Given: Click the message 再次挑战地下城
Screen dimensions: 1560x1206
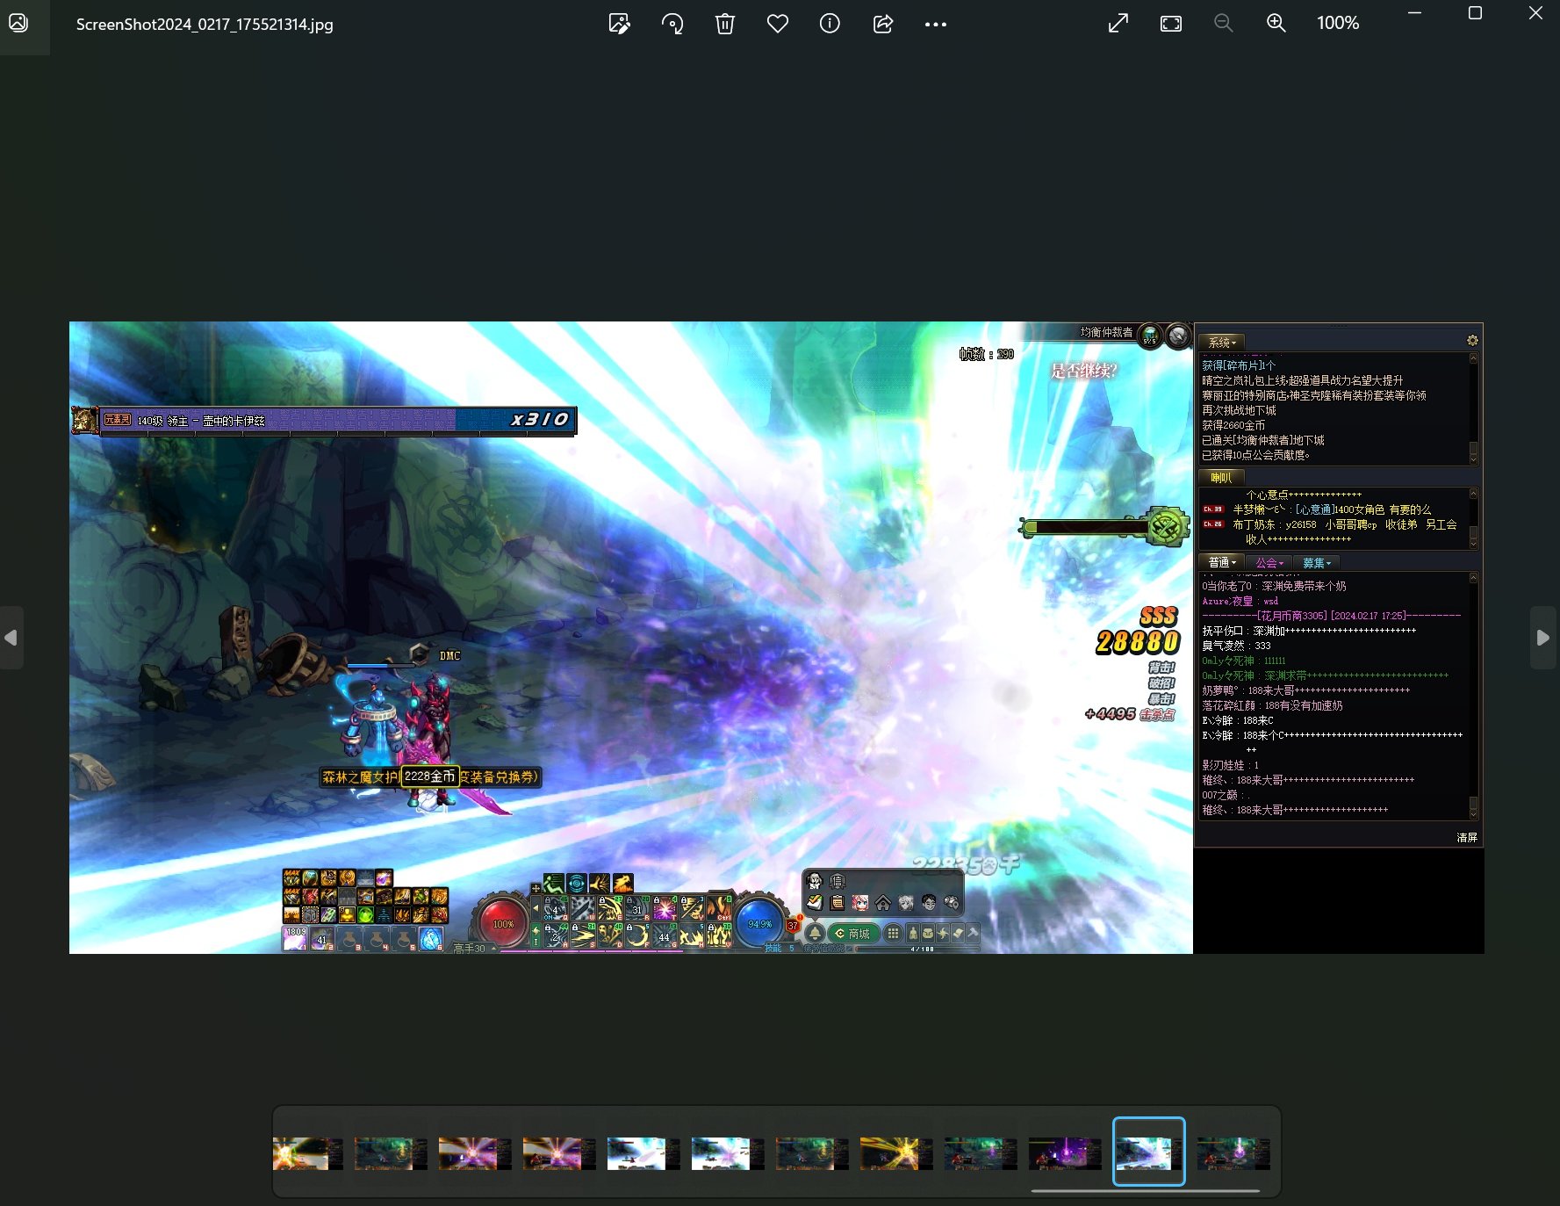Looking at the screenshot, I should coord(1239,410).
